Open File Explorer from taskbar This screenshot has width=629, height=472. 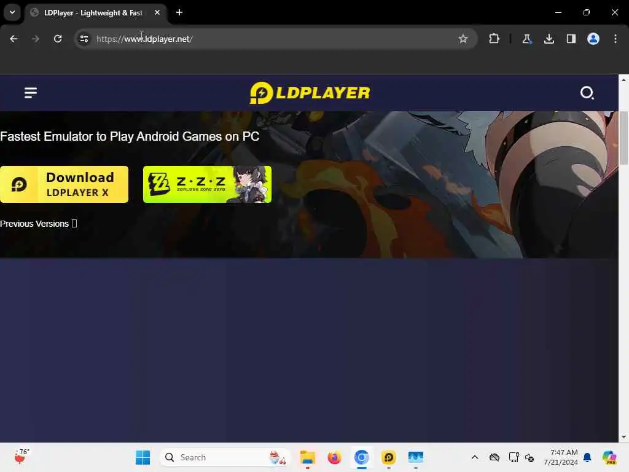tap(308, 457)
